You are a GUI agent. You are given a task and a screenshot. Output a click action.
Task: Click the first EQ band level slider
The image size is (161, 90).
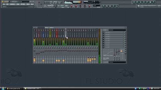coord(114,55)
